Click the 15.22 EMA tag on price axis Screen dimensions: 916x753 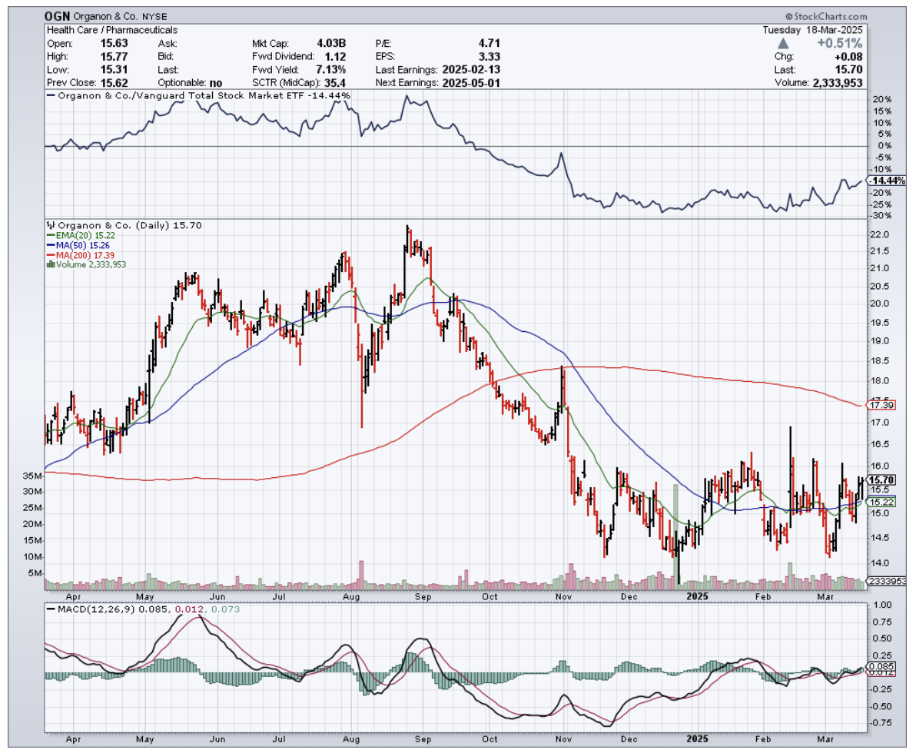881,502
